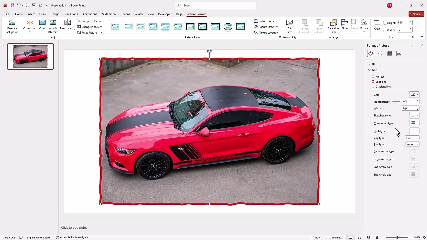Select the Gradient line radio button
Screen dimensions: 427x240
[x=373, y=87]
